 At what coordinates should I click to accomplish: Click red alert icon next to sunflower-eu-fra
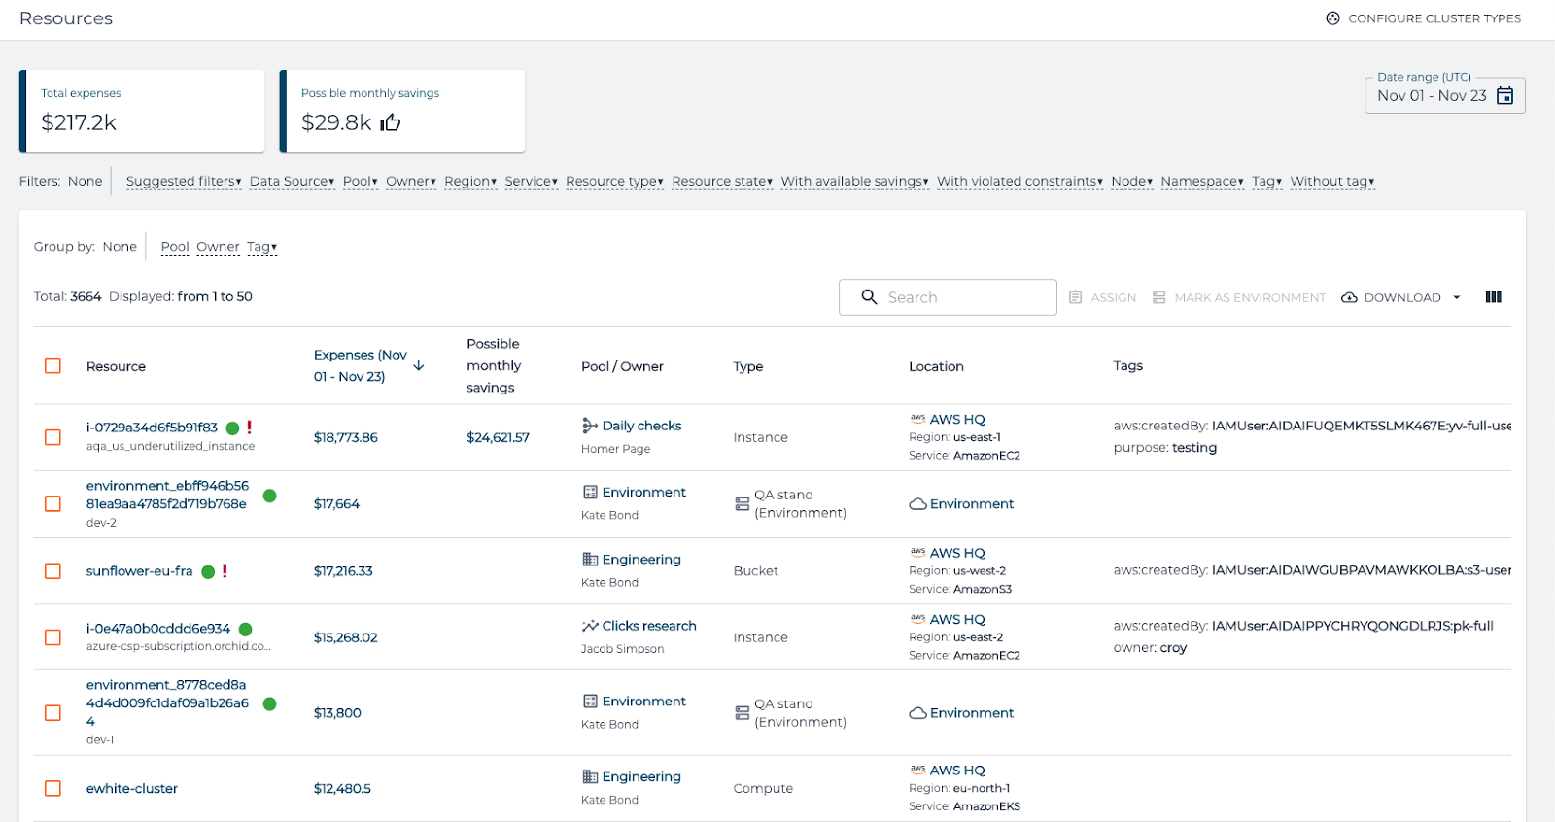click(225, 571)
